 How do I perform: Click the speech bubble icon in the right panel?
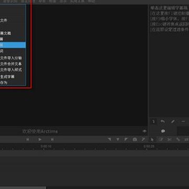click(x=163, y=131)
